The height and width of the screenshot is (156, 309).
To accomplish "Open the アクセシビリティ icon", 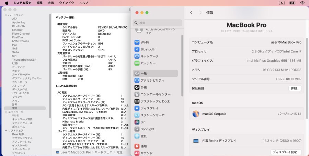I will [x=137, y=80].
